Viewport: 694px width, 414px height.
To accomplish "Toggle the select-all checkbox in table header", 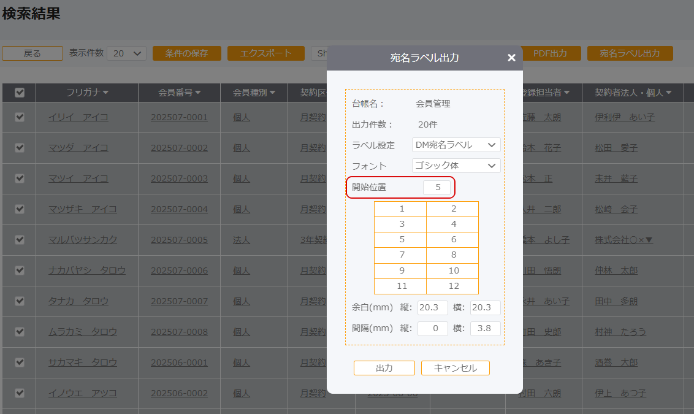I will (x=20, y=93).
